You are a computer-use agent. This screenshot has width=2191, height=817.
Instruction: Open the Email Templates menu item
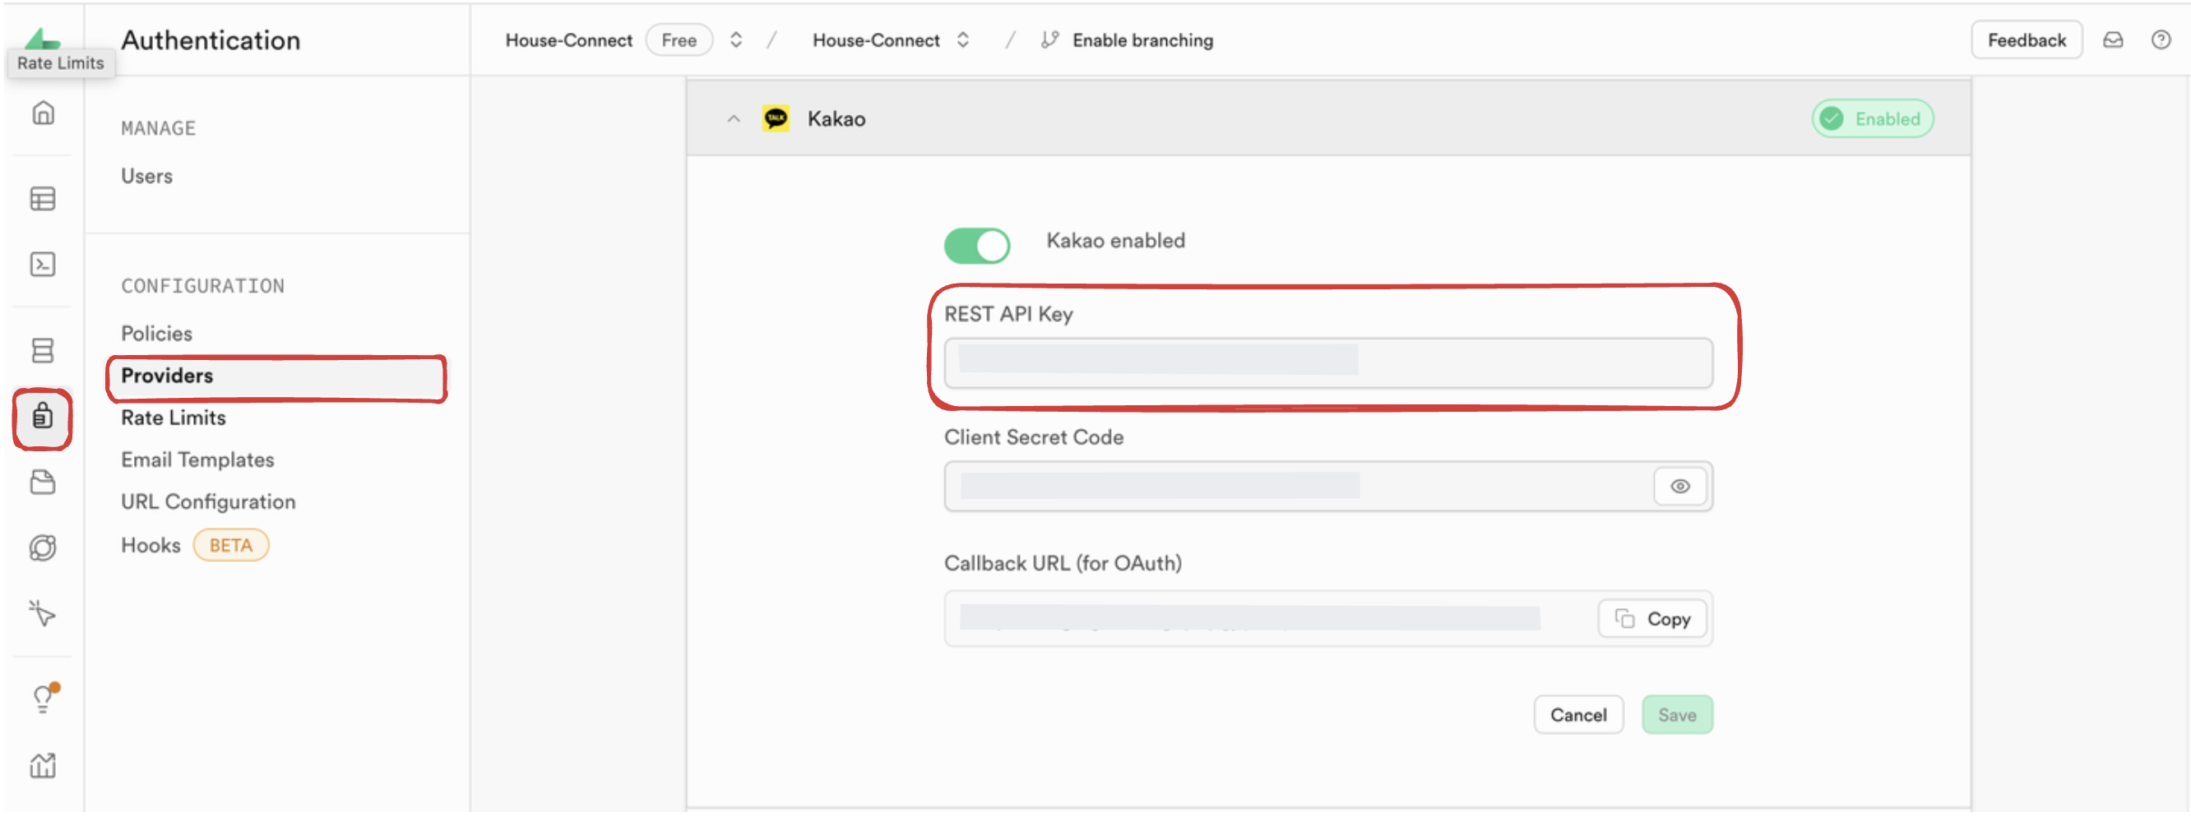pyautogui.click(x=197, y=460)
